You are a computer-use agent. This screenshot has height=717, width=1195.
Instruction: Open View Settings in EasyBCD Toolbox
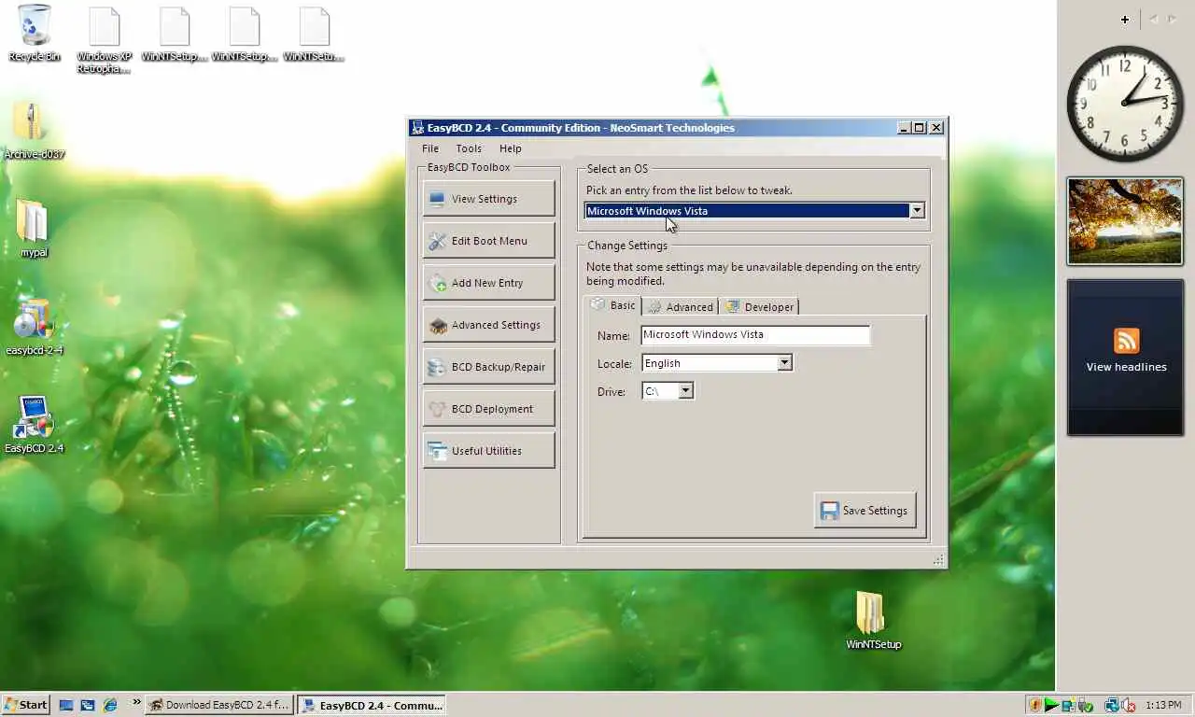488,198
